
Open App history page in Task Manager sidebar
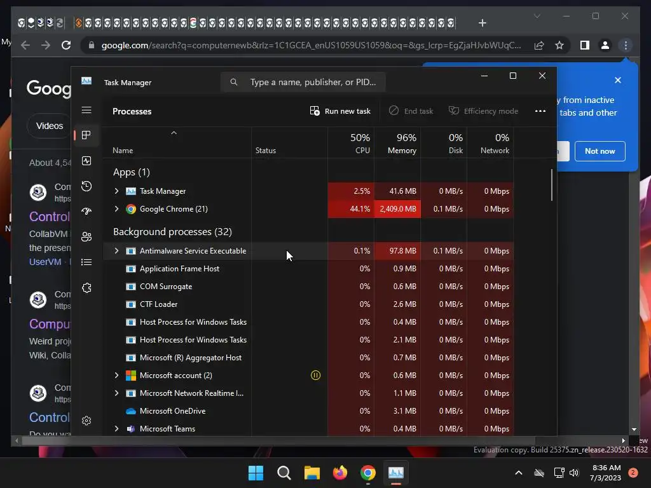(x=86, y=186)
